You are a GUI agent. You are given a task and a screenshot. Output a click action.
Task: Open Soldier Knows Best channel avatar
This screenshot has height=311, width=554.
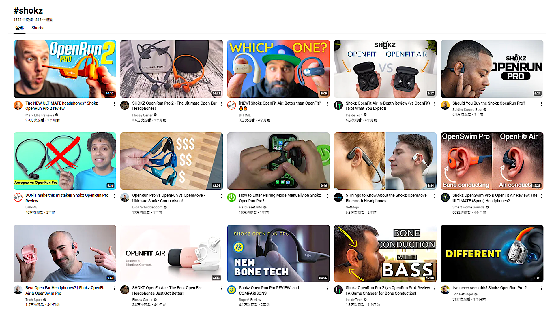coord(445,105)
